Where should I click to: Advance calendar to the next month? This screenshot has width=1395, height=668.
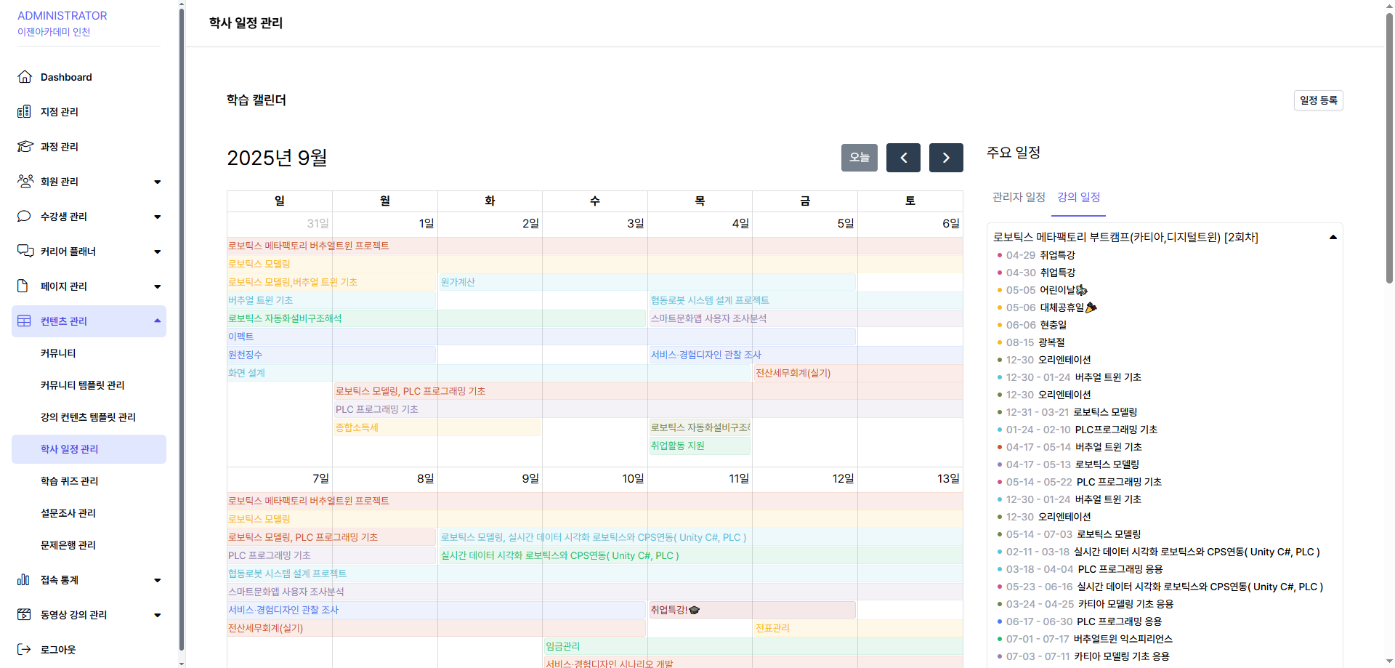point(946,158)
